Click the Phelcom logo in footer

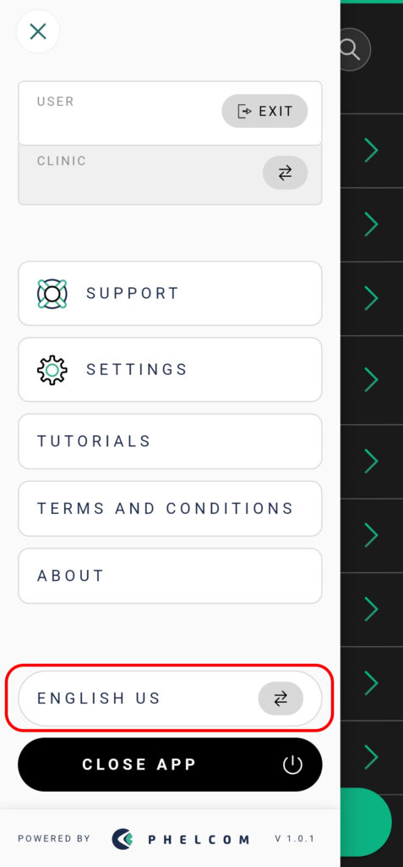180,839
